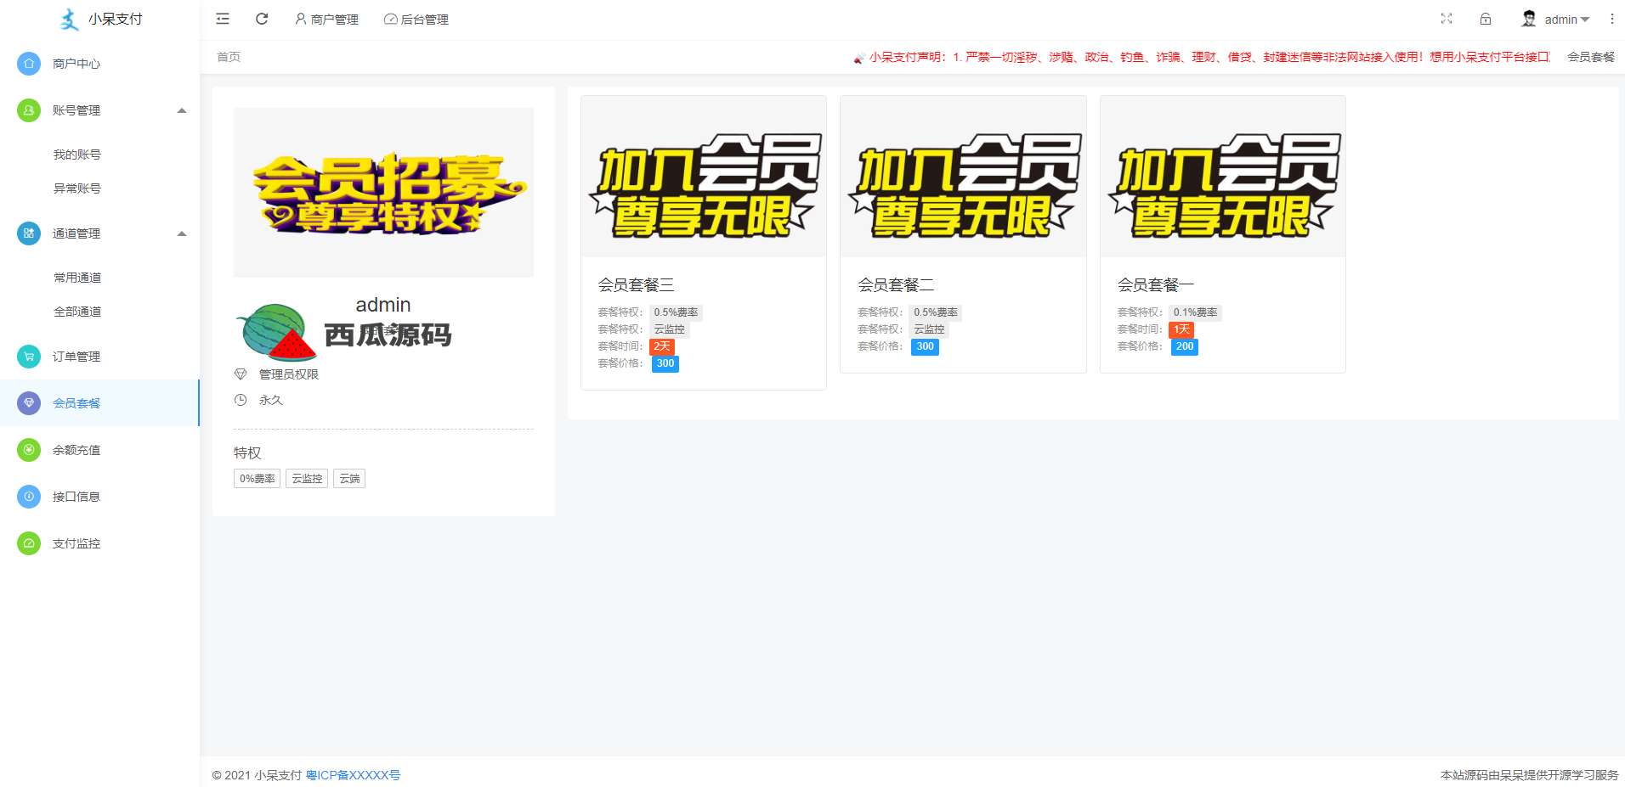Click the 余额充值 icon
Image resolution: width=1625 pixels, height=787 pixels.
point(29,450)
